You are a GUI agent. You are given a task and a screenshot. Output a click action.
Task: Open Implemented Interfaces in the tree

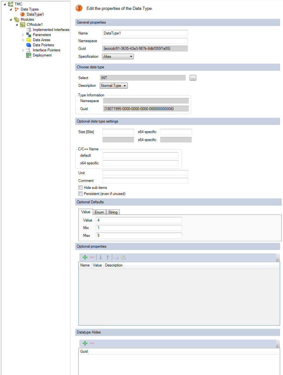pyautogui.click(x=51, y=30)
